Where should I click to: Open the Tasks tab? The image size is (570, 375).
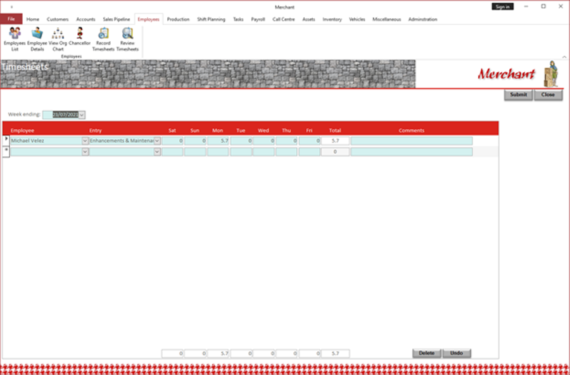[238, 19]
